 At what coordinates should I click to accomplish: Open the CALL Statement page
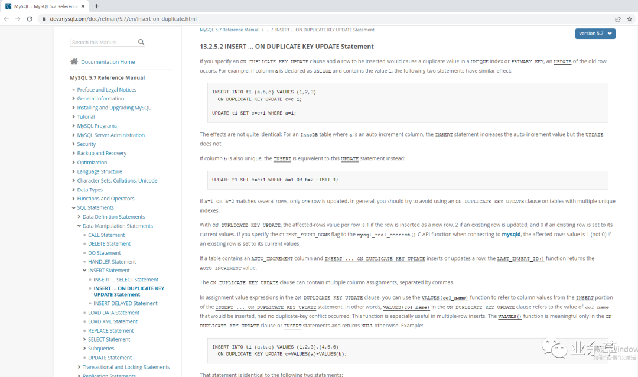click(106, 235)
